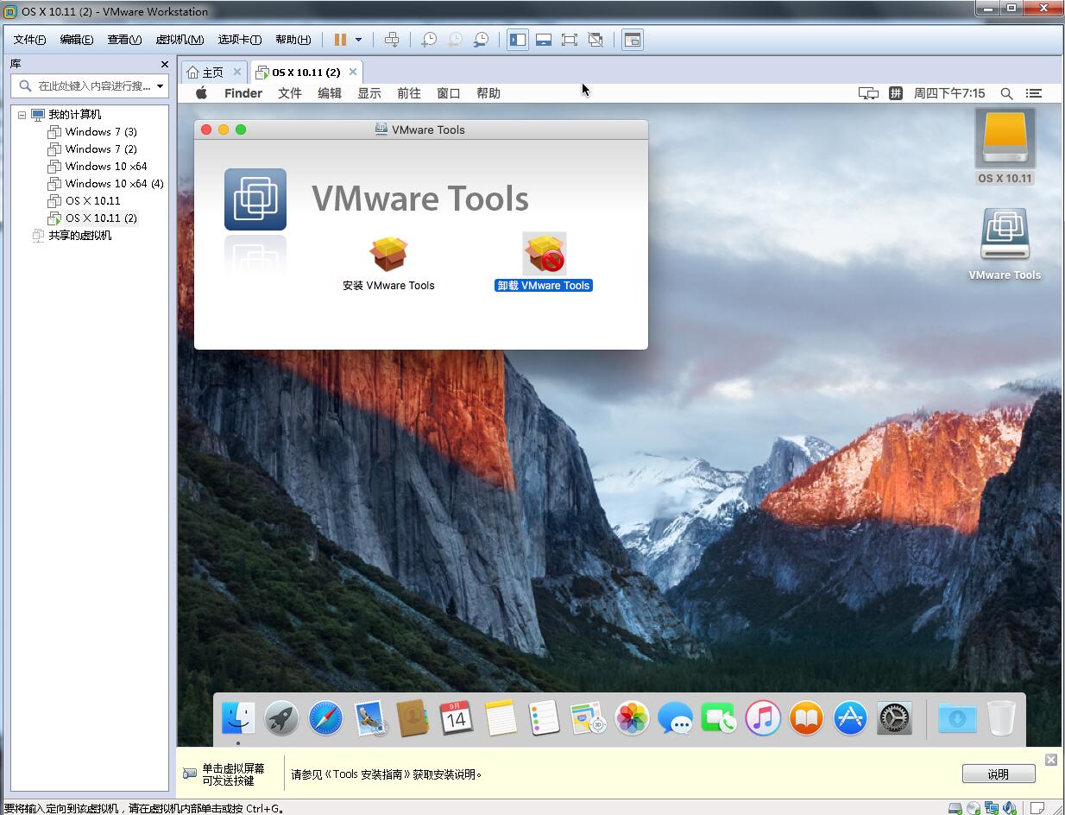Open the snapshot manager toolbar icon
This screenshot has width=1065, height=815.
481,40
